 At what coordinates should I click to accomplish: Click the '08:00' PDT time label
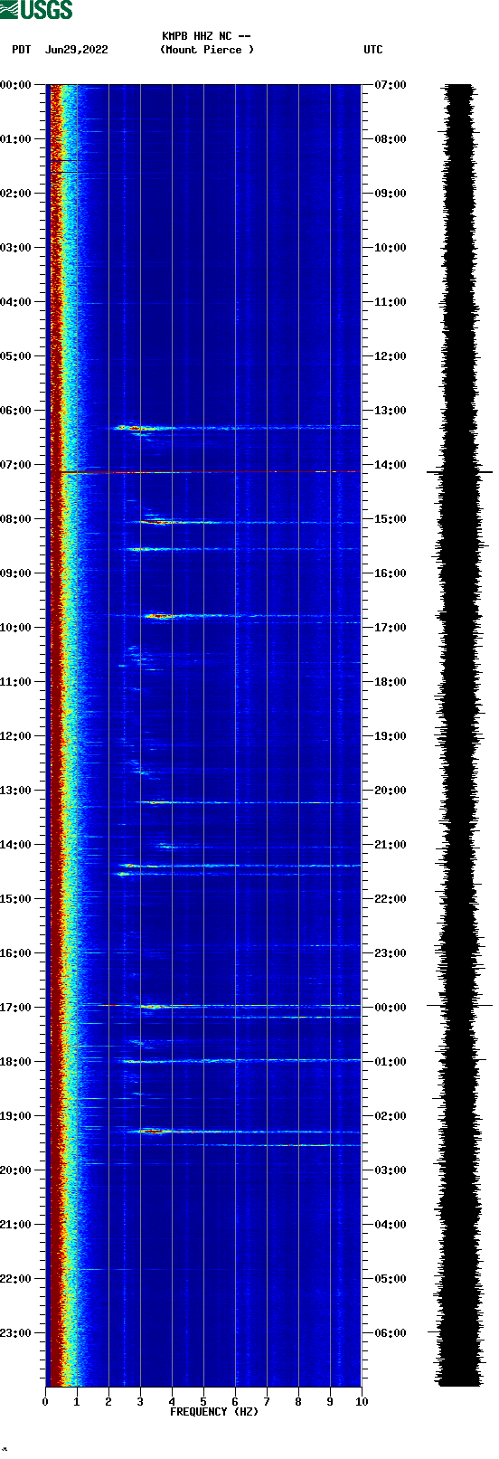click(16, 519)
